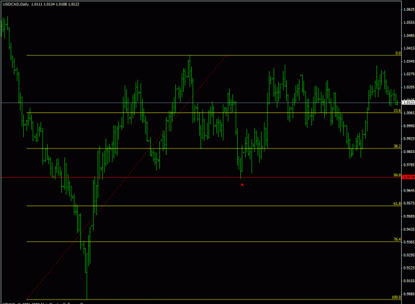The width and height of the screenshot is (415, 304).
Task: Click the 0.9085 price axis label
Action: [x=408, y=293]
